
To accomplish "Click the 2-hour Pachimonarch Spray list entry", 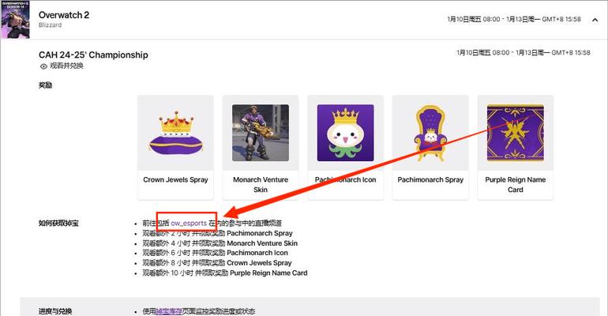I will pos(217,233).
